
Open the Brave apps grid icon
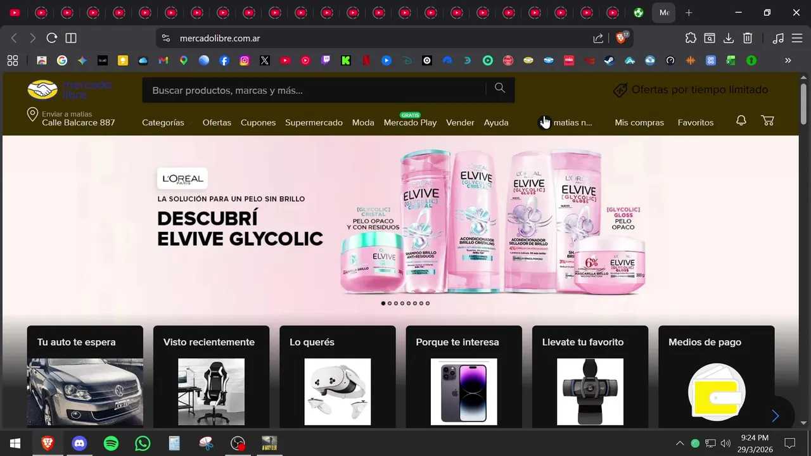[12, 61]
